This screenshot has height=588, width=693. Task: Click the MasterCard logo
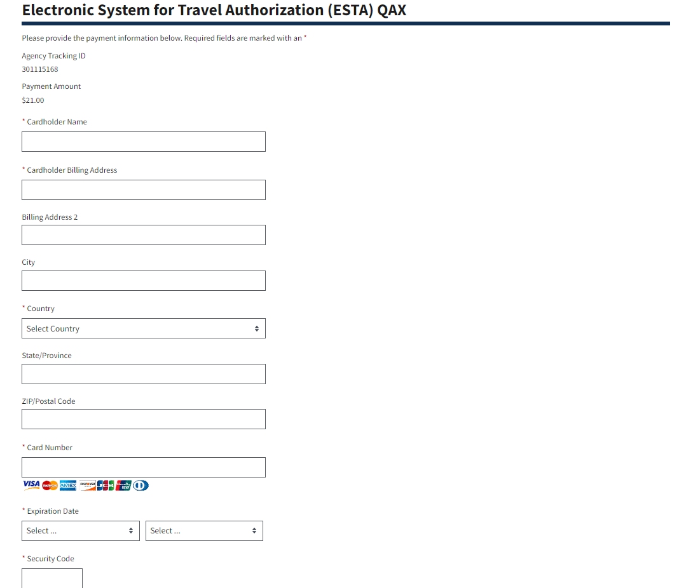pos(50,485)
